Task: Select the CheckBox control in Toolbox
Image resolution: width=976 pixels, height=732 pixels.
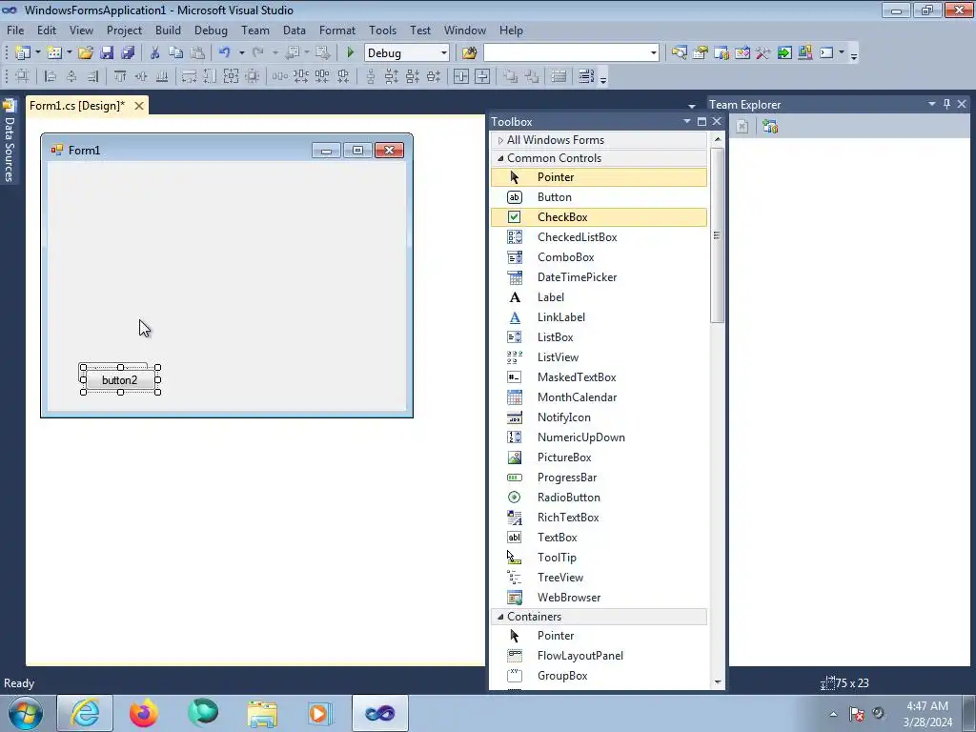Action: (x=599, y=217)
